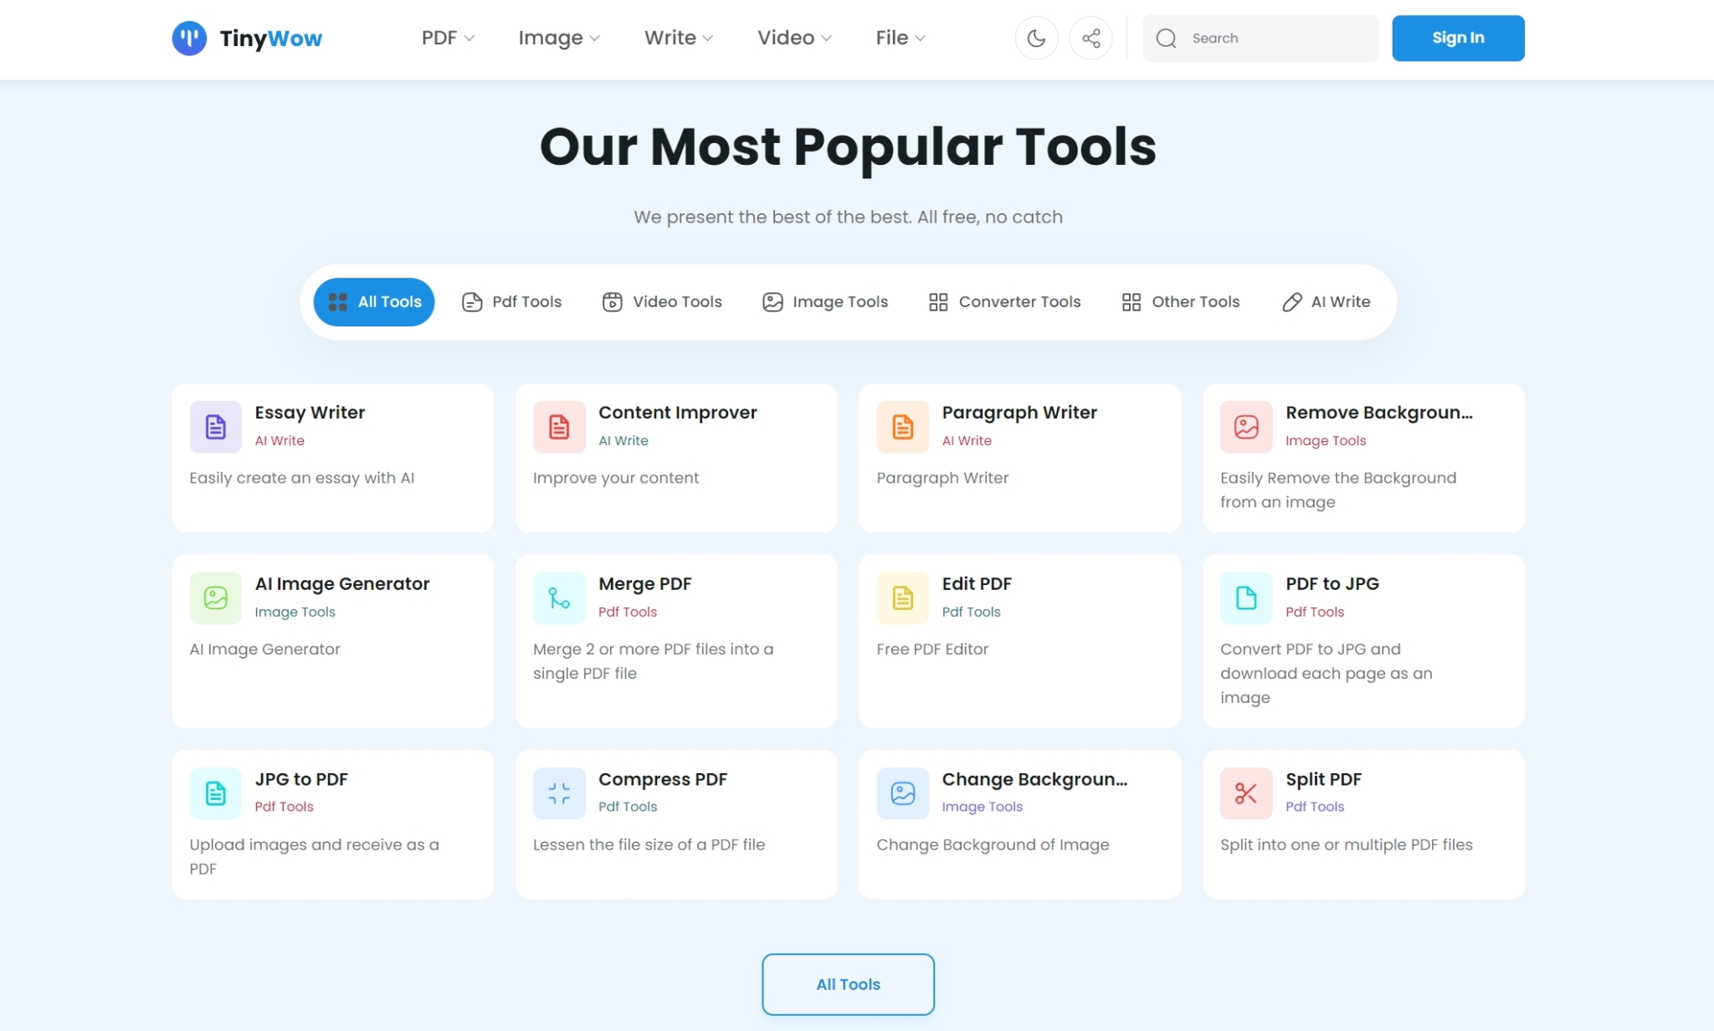Open the Write menu
This screenshot has height=1031, width=1714.
tap(678, 38)
